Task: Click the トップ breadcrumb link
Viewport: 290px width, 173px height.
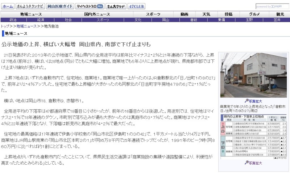Action: pyautogui.click(x=5, y=26)
